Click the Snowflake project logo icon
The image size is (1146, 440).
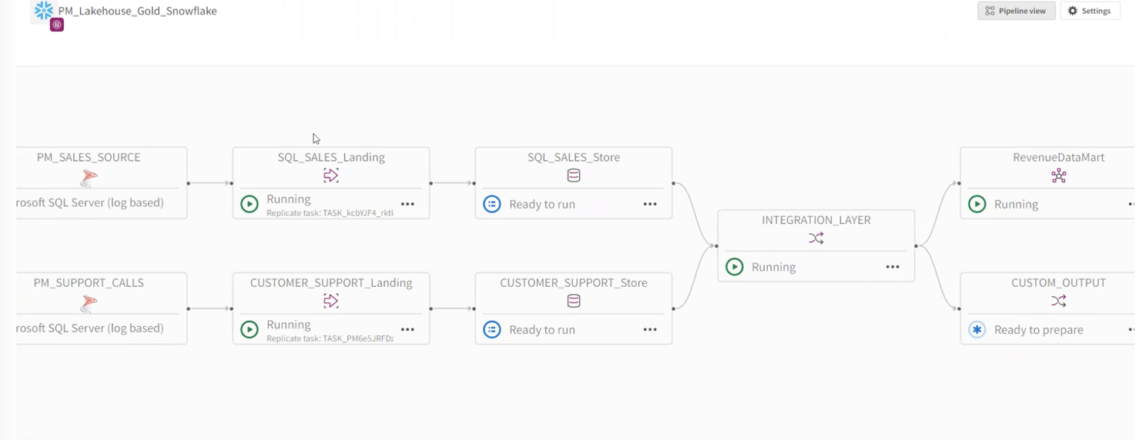(x=44, y=11)
